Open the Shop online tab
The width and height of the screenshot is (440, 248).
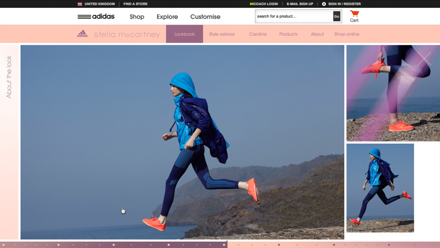346,34
